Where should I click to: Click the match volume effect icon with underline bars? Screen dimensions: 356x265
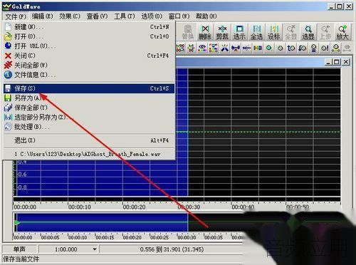tap(313, 48)
